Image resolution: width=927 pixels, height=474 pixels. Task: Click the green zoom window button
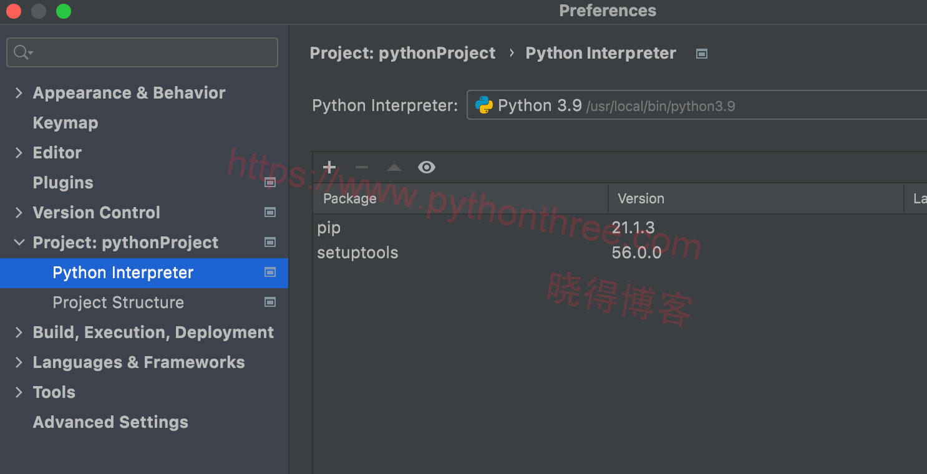click(x=64, y=11)
